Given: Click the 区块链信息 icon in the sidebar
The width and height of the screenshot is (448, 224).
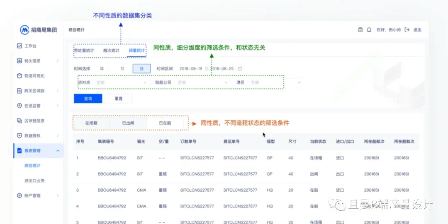Looking at the screenshot, I should pos(19,121).
